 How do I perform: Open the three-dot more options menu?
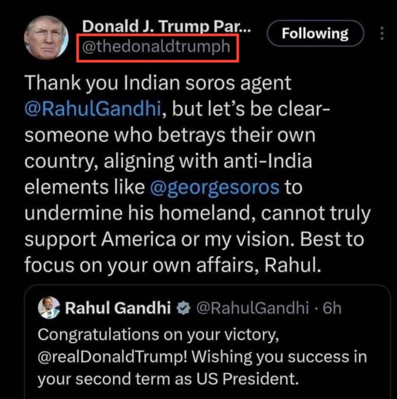[384, 34]
